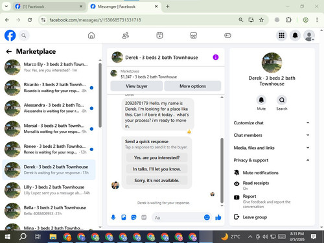Toggle Mute notifications option
The width and height of the screenshot is (324, 243).
[x=272, y=172]
